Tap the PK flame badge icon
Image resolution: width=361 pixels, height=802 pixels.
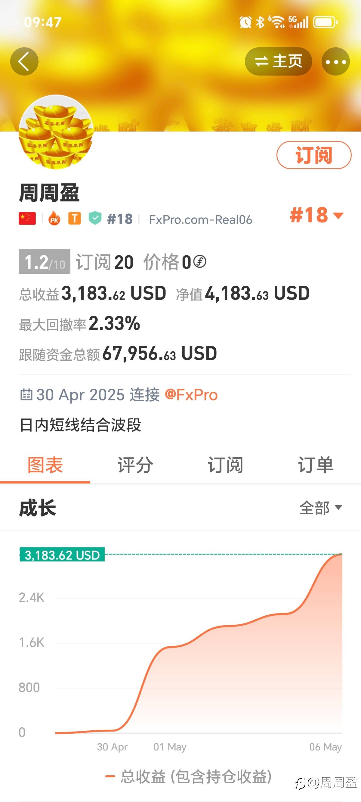point(54,219)
